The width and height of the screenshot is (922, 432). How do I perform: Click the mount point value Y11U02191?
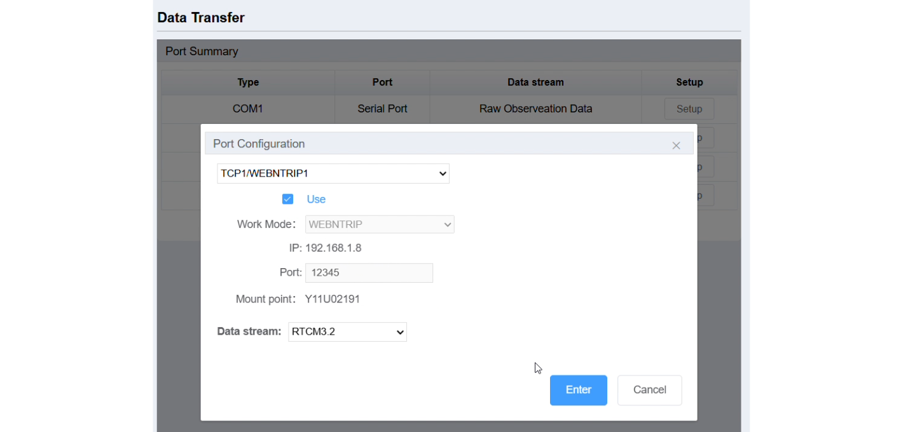(x=333, y=299)
